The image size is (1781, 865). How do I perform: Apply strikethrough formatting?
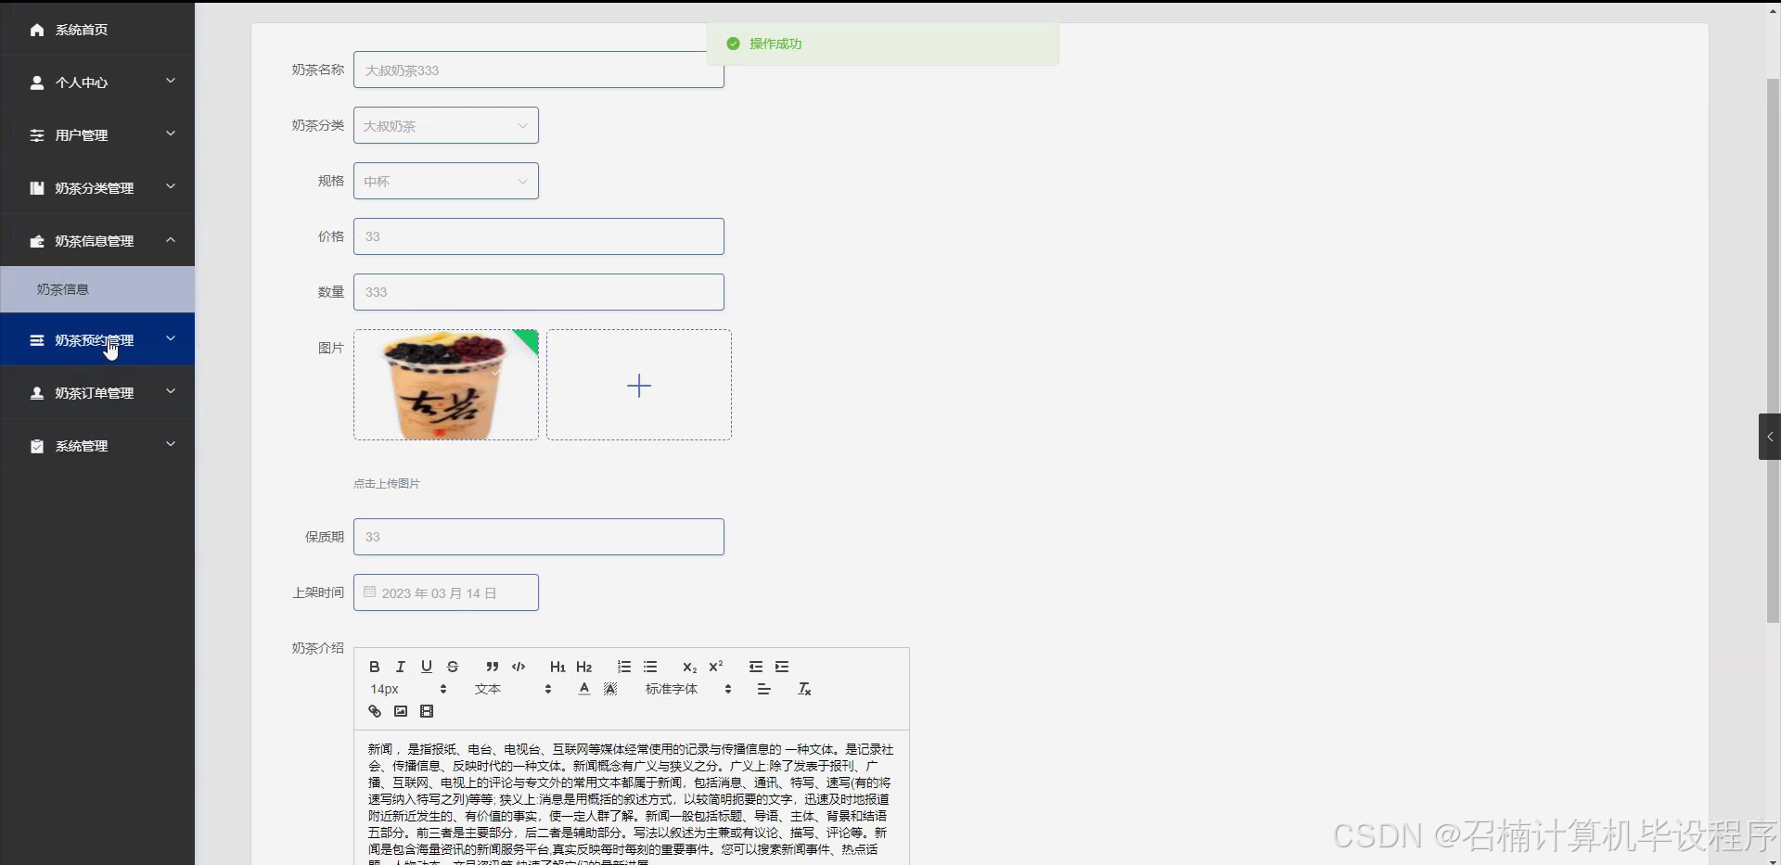(x=453, y=667)
